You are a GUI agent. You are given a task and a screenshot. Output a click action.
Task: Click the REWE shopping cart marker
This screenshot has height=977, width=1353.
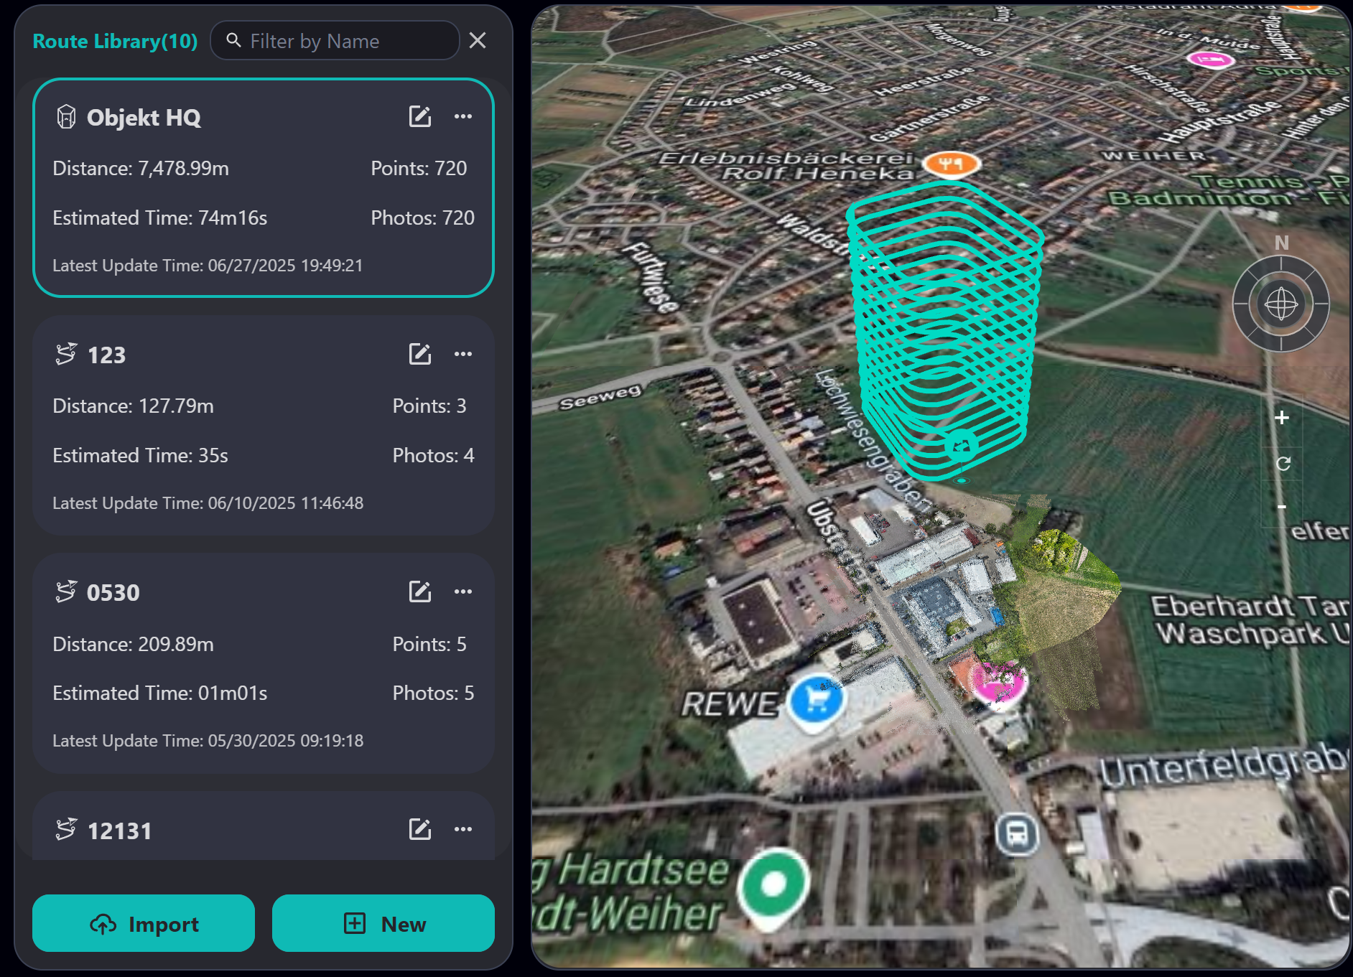817,699
